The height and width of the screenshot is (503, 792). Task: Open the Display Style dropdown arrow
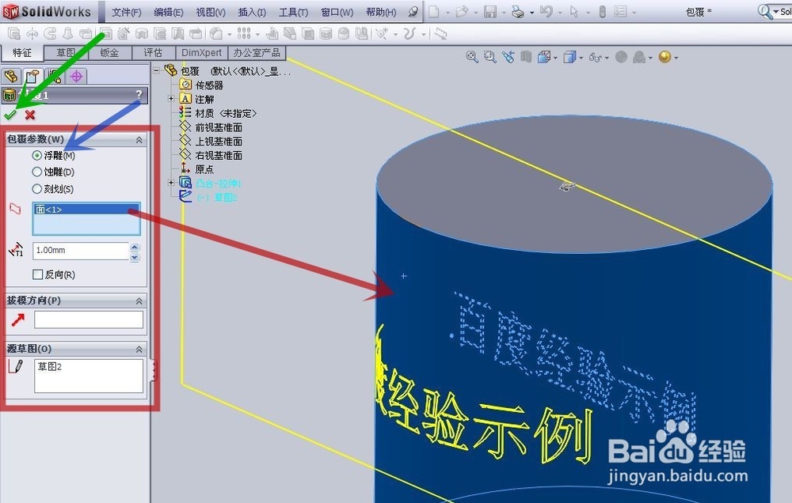tap(581, 58)
